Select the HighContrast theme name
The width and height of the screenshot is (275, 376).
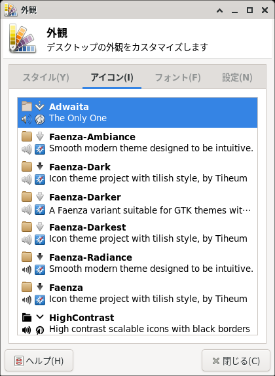click(81, 318)
